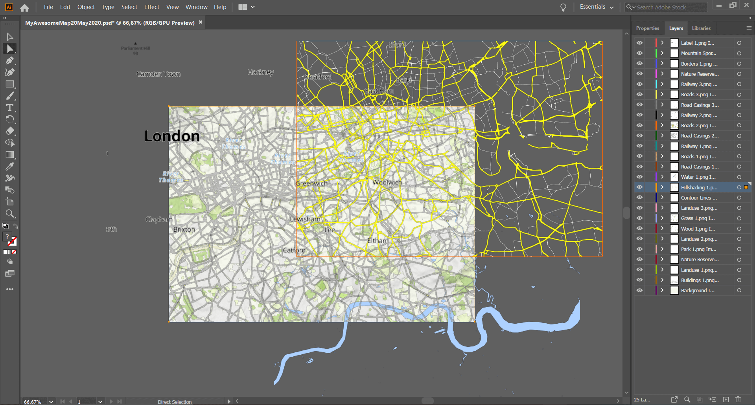The width and height of the screenshot is (755, 405).
Task: Open the Essentials workspace dropdown
Action: (597, 7)
